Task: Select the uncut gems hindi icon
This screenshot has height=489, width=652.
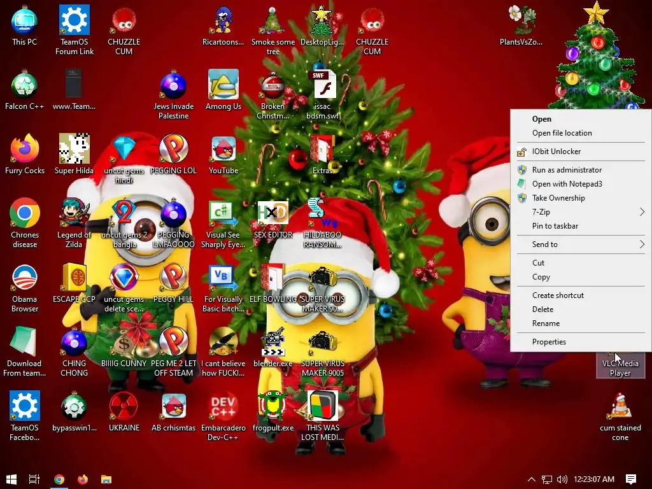Action: tap(124, 159)
